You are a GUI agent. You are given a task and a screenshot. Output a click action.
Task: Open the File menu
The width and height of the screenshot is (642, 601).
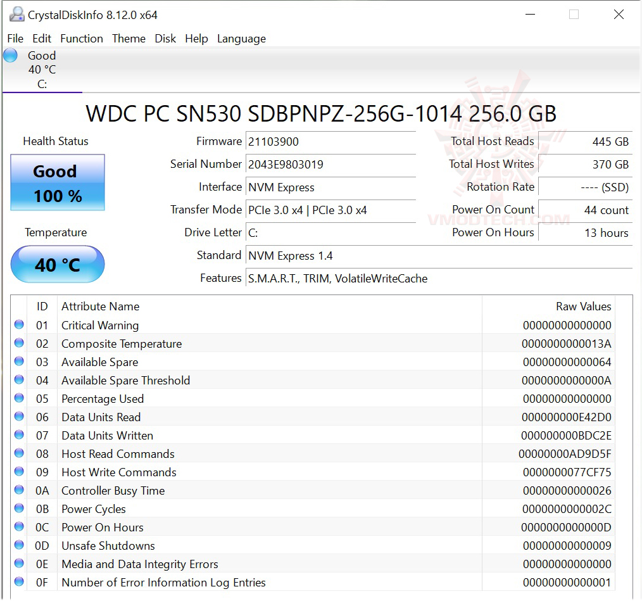pyautogui.click(x=15, y=39)
